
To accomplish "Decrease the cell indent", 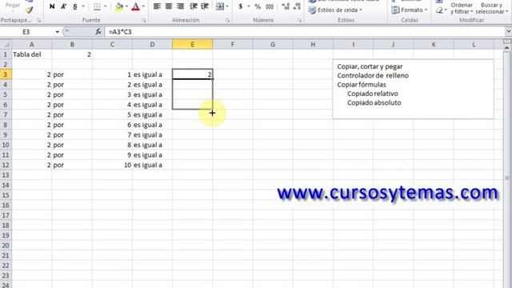I will (194, 6).
